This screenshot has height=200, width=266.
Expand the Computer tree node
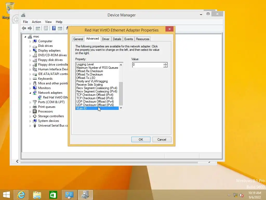click(x=30, y=41)
